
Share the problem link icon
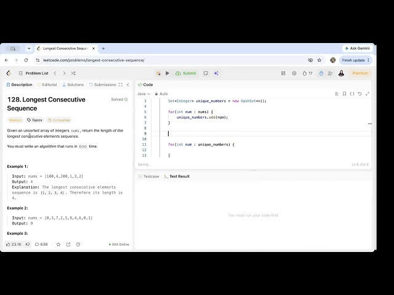tap(68, 245)
